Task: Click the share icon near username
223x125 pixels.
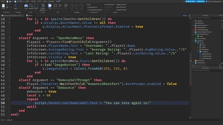Action: point(209,1)
